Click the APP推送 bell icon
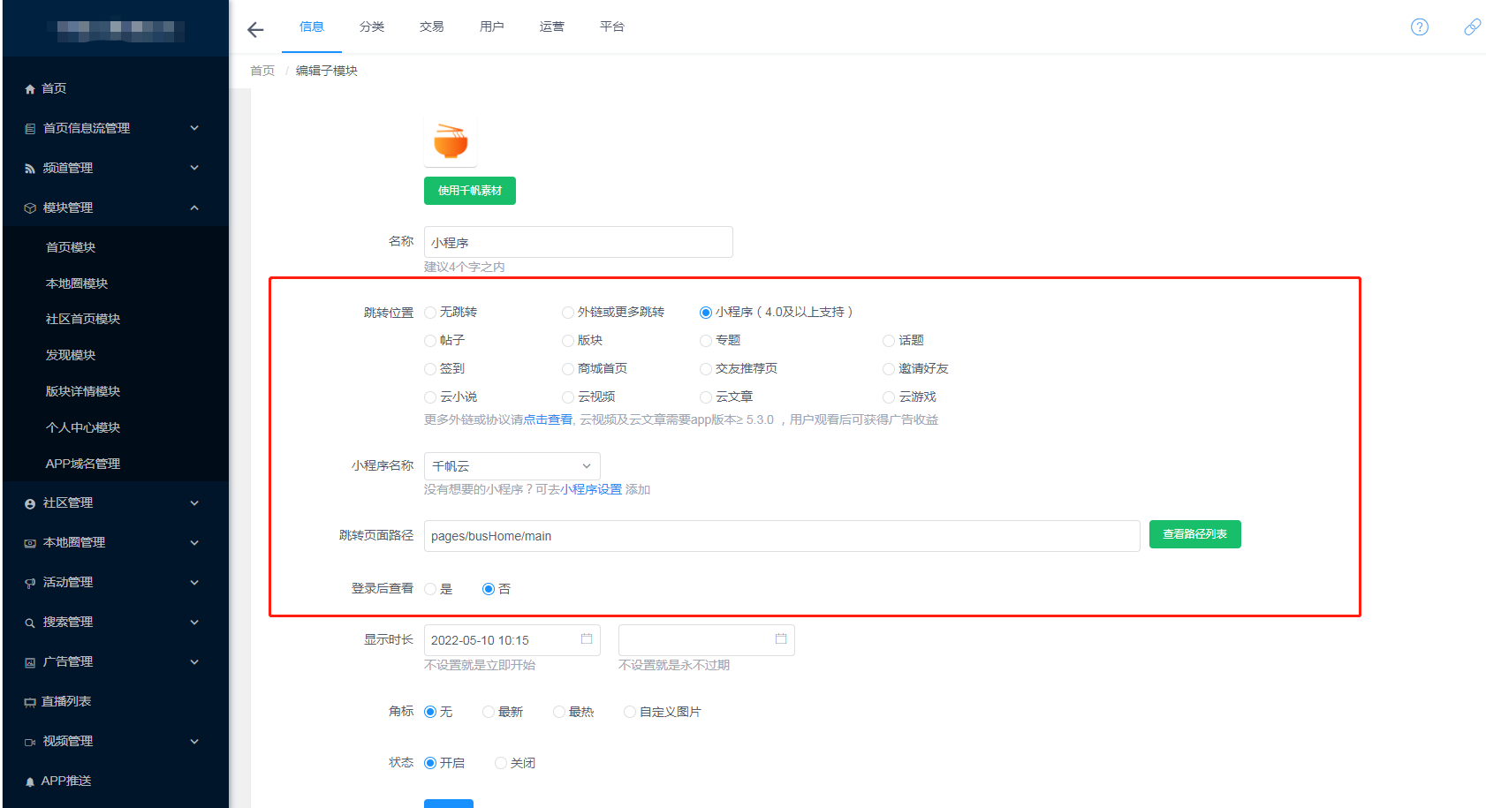1486x808 pixels. pos(30,782)
